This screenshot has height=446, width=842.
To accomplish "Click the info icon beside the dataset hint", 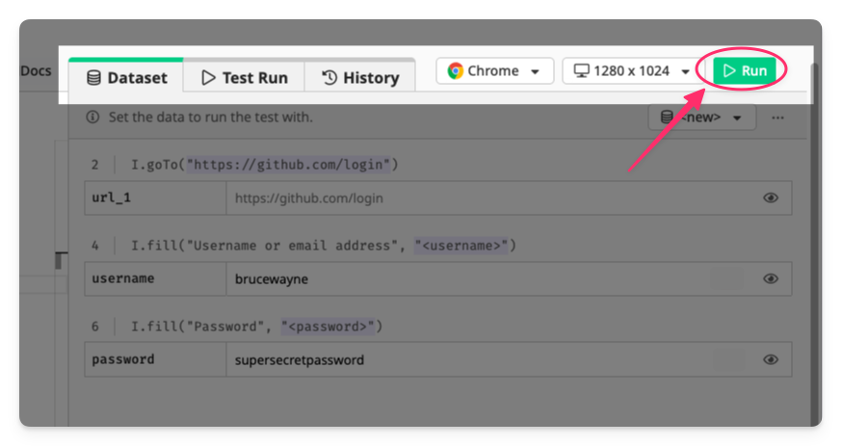I will tap(92, 117).
